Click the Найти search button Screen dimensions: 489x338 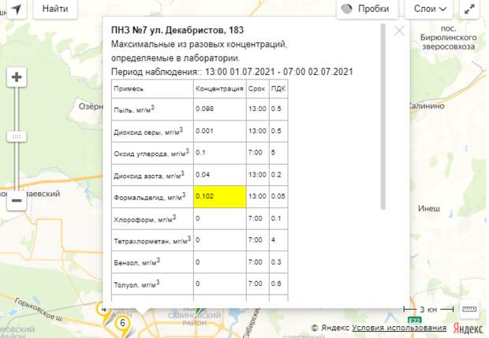pos(54,9)
